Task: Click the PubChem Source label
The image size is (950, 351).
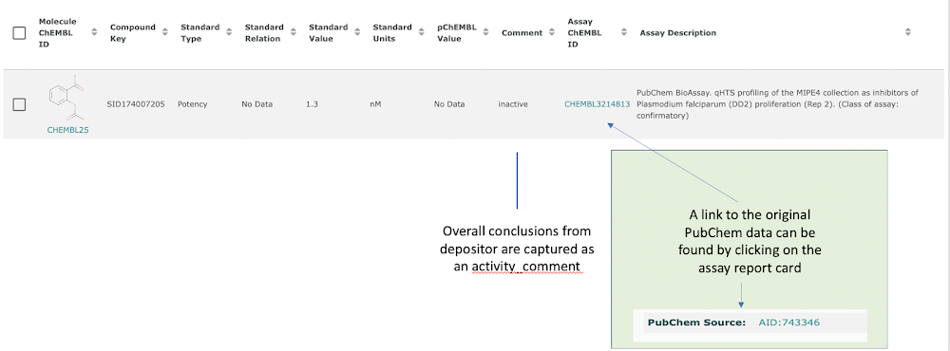Action: pos(696,323)
